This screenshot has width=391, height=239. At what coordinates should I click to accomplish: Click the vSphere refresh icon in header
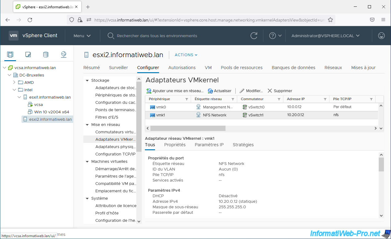point(254,36)
